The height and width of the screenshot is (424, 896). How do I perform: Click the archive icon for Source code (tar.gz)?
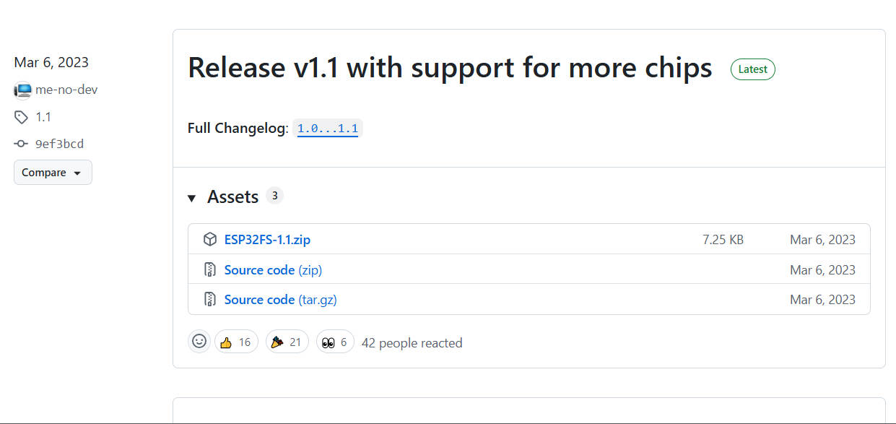pos(210,300)
